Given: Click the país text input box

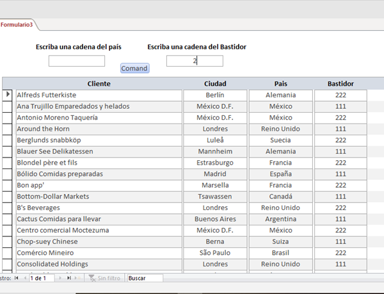Looking at the screenshot, I should pos(77,61).
